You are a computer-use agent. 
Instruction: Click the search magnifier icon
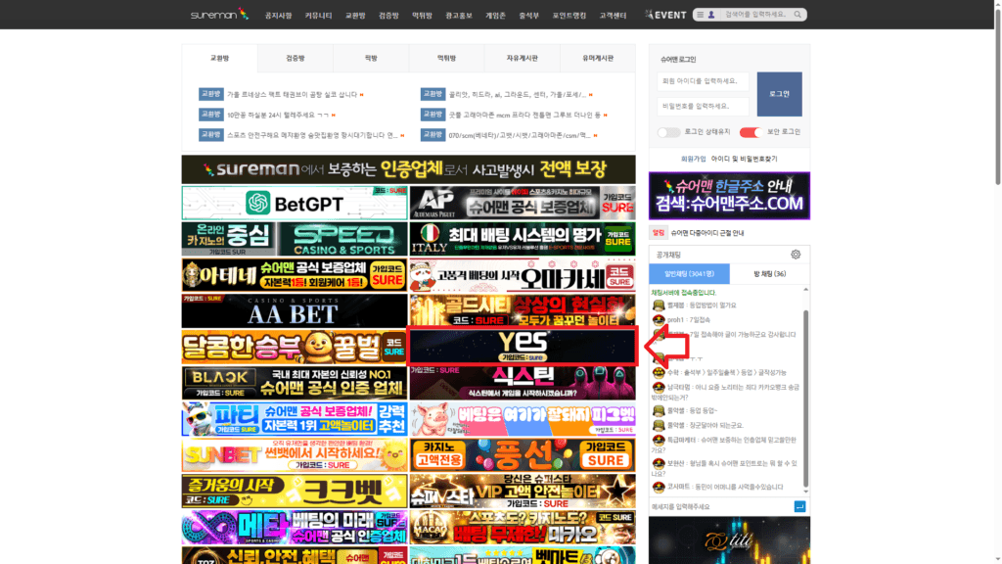(797, 15)
